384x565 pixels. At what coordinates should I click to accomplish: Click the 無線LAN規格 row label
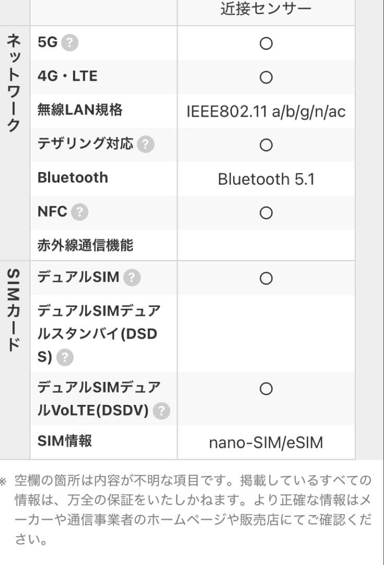click(x=80, y=110)
